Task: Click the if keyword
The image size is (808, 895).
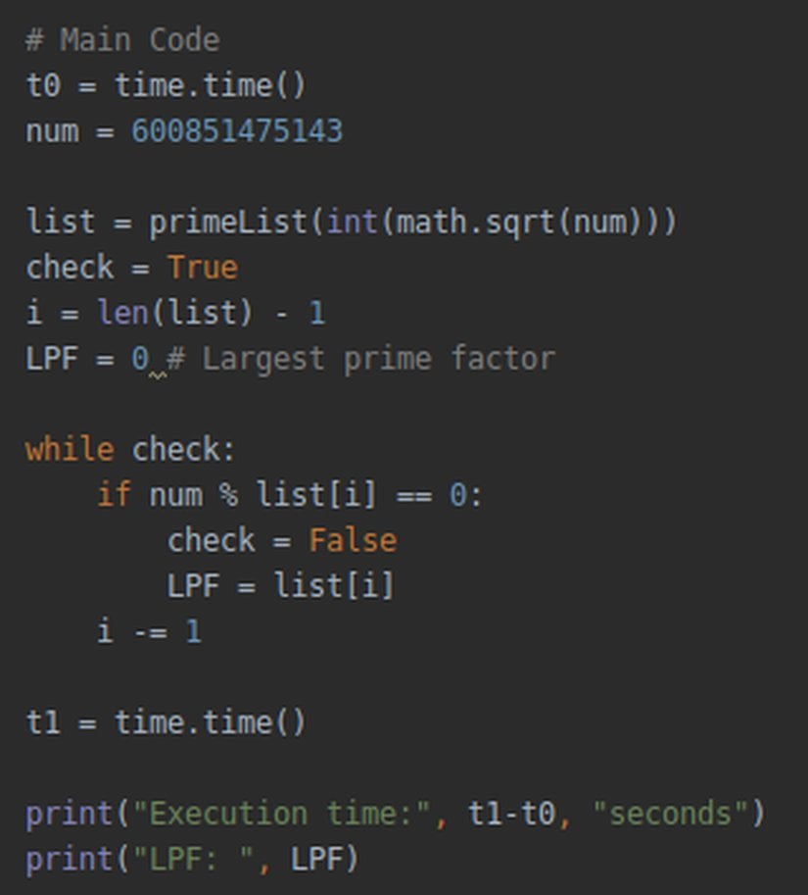Action: tap(114, 495)
